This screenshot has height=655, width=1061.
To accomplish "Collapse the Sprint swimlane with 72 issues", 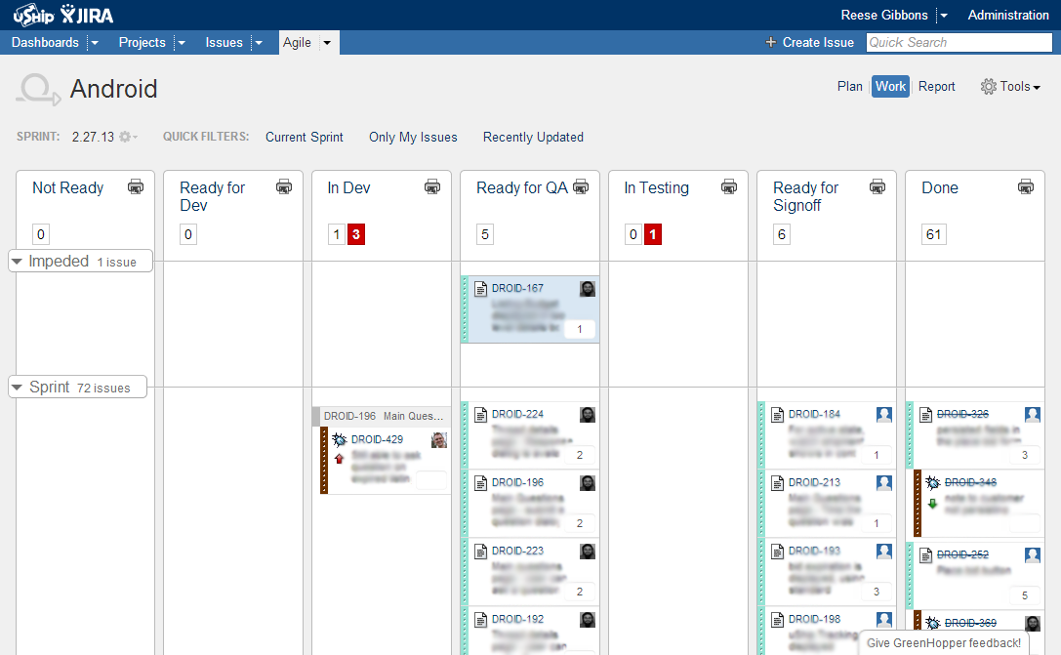I will point(17,387).
